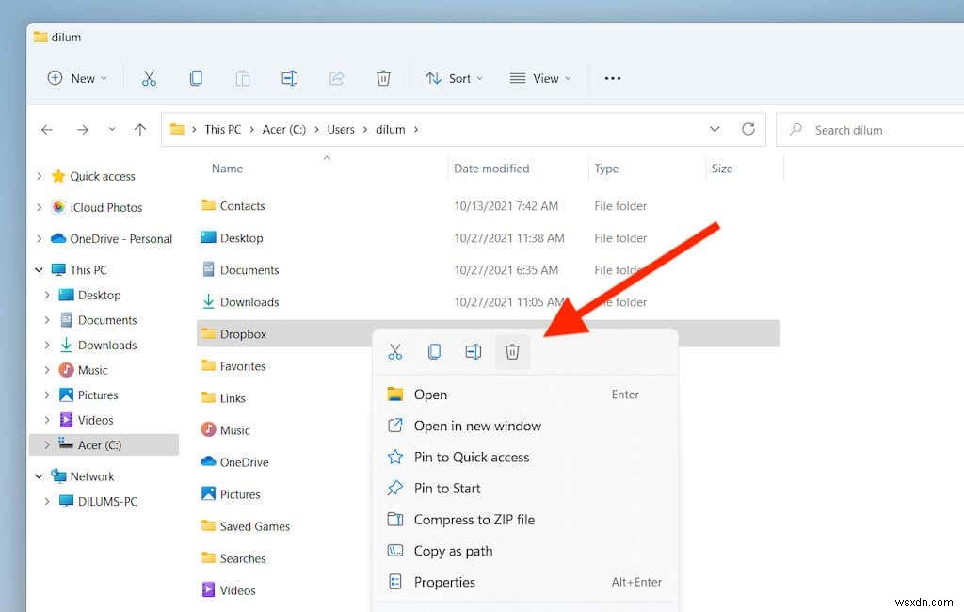
Task: Click the Paste icon in the toolbar
Action: tap(243, 78)
